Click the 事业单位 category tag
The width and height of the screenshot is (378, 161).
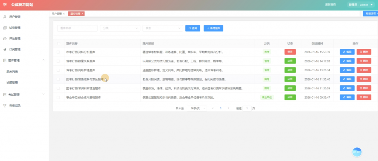click(267, 97)
